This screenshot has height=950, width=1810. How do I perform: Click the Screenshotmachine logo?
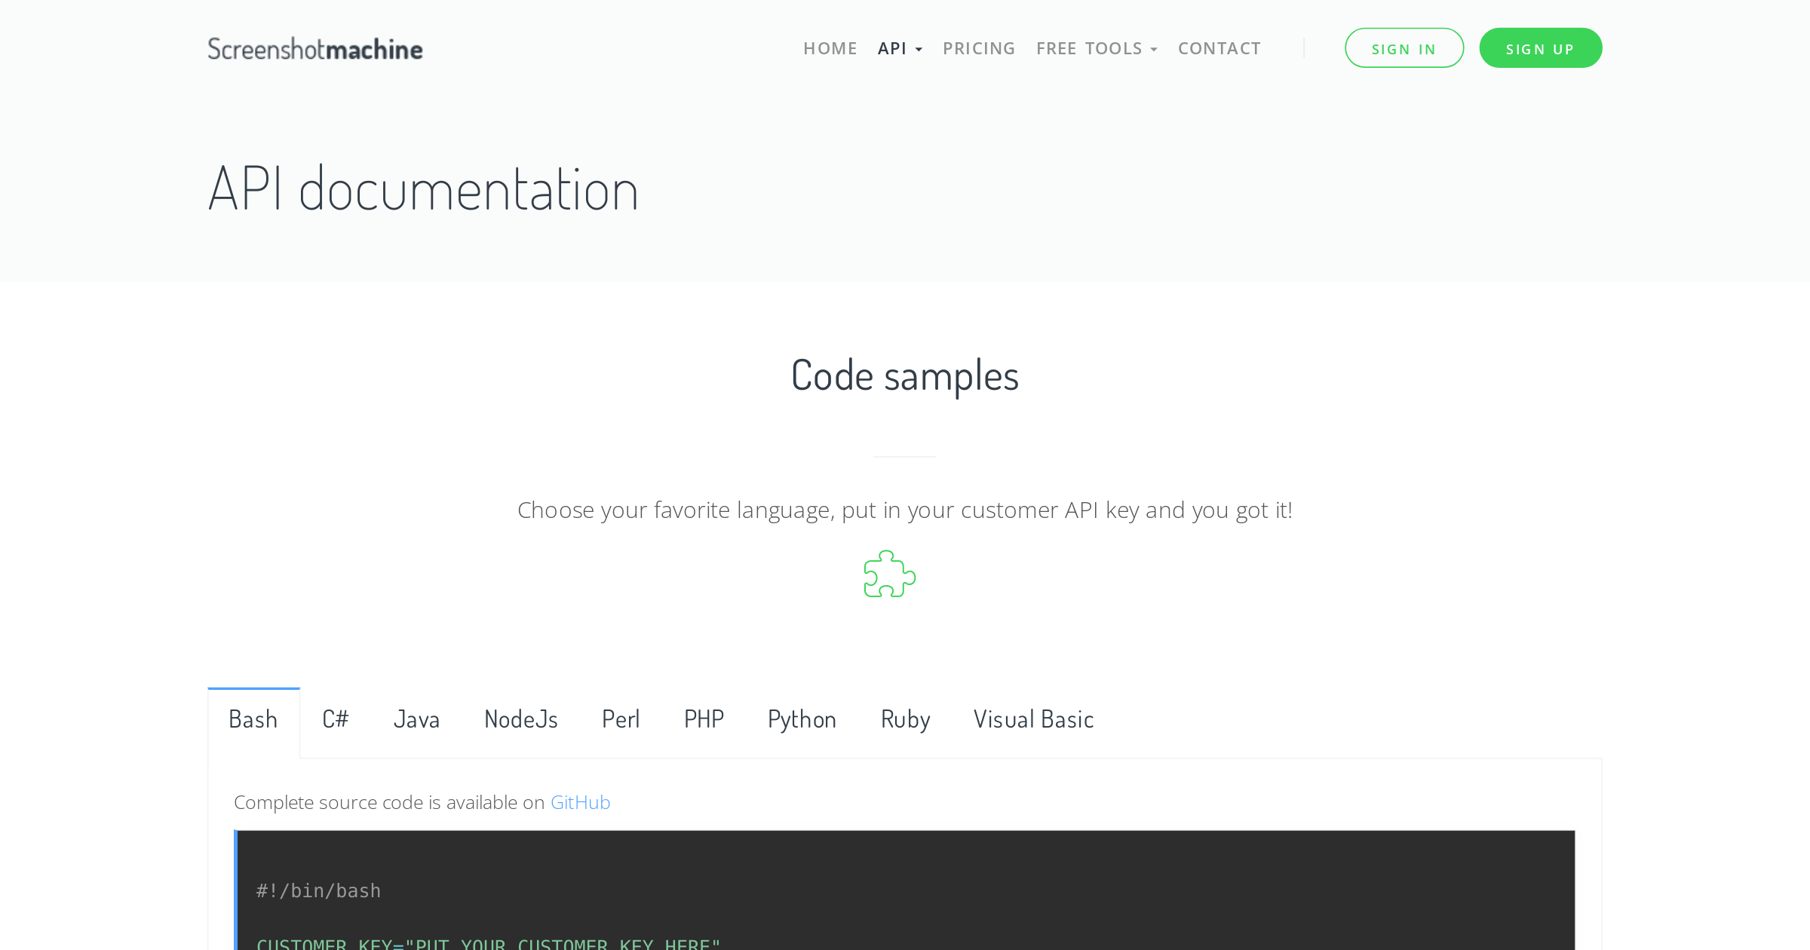coord(315,49)
